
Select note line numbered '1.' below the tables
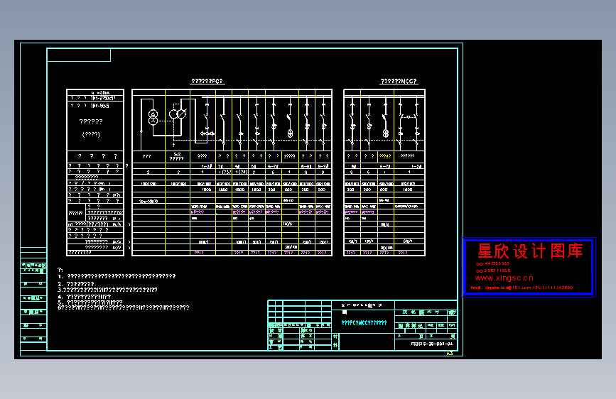117,276
